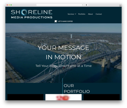Maximize the window with the green button
The height and width of the screenshot is (108, 127).
11,5
